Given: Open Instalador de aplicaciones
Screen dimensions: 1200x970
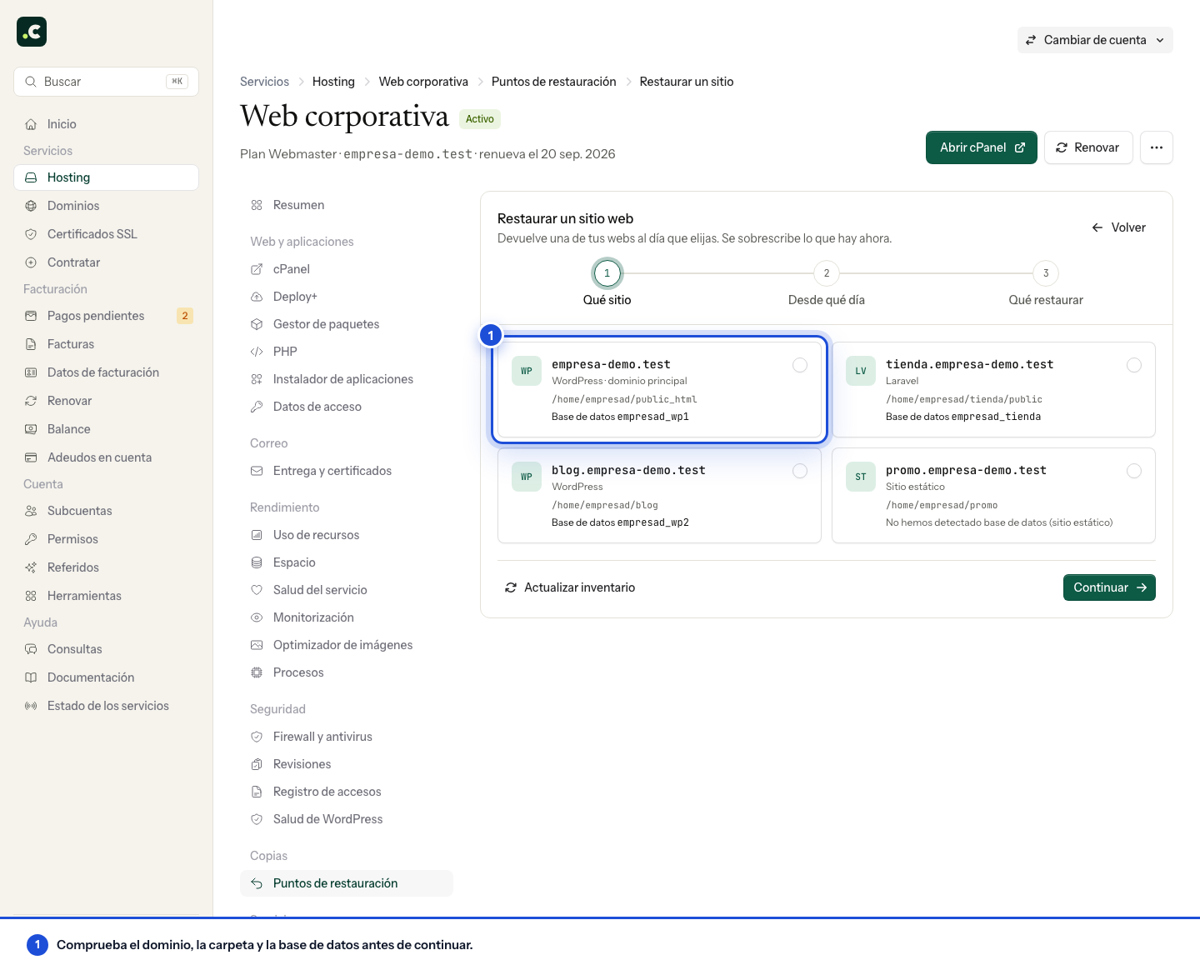Looking at the screenshot, I should [x=347, y=379].
